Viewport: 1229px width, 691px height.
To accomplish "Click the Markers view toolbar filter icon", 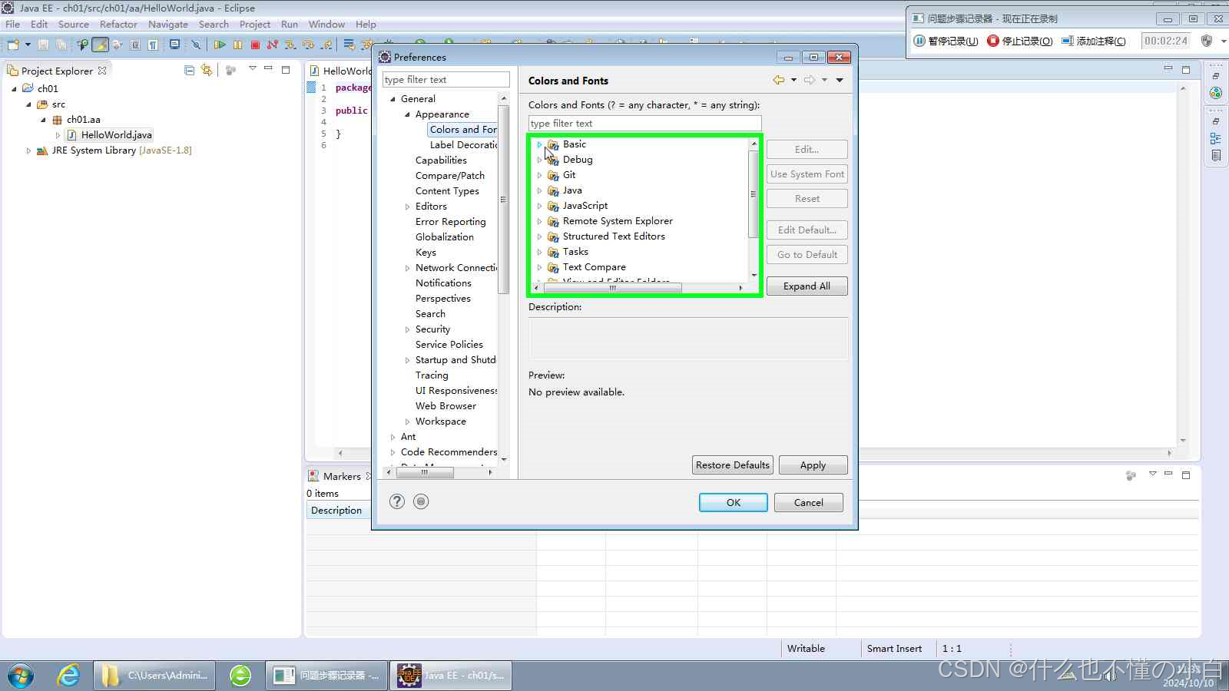I will coord(1131,476).
